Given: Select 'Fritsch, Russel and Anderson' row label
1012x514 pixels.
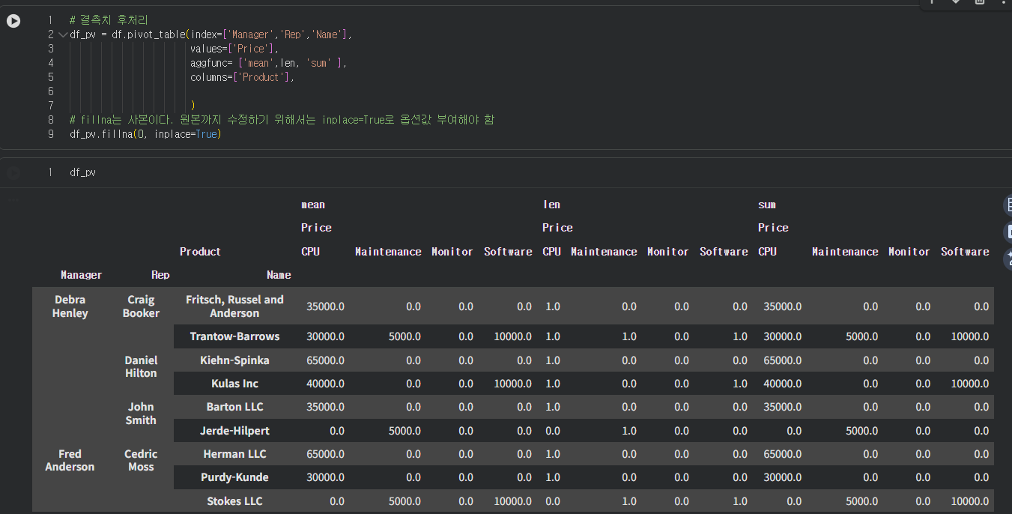Looking at the screenshot, I should point(234,306).
